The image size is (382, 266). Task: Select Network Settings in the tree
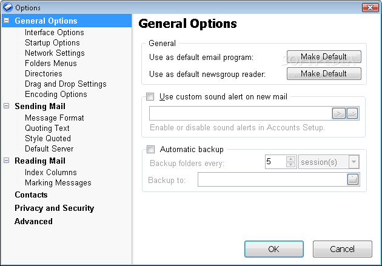pos(54,53)
